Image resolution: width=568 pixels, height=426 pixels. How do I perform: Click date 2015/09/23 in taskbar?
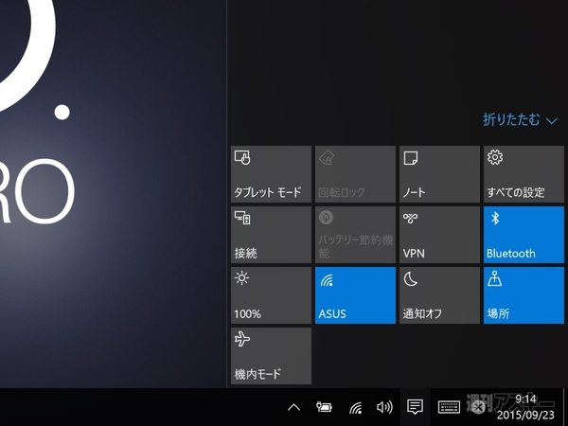[525, 415]
